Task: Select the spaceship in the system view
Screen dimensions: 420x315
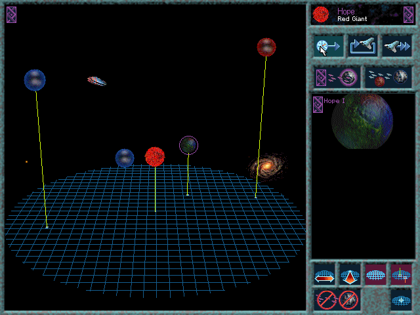Action: [x=96, y=81]
